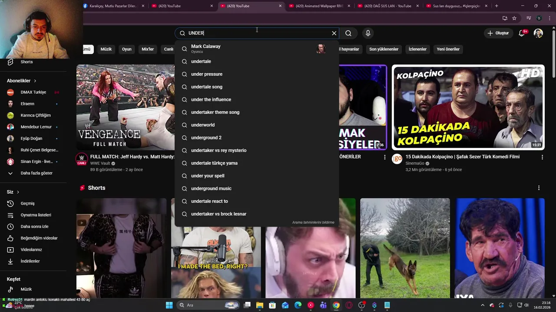Open DMAX Turkiye subscription channel
The image size is (556, 312).
coord(34,92)
